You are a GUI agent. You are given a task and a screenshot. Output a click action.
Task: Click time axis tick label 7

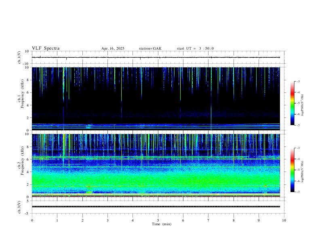[x=208, y=220]
